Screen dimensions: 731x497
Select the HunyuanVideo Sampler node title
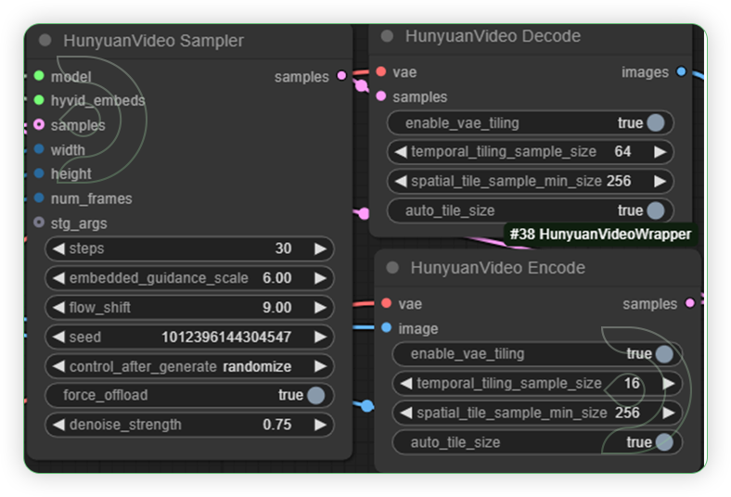pos(153,41)
